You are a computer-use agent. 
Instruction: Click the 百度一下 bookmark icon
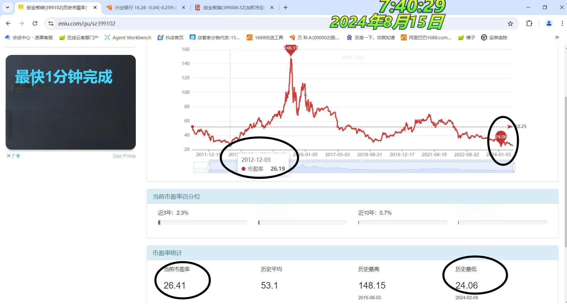pos(349,37)
